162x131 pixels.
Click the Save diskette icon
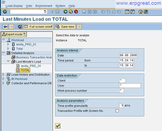click(57, 12)
